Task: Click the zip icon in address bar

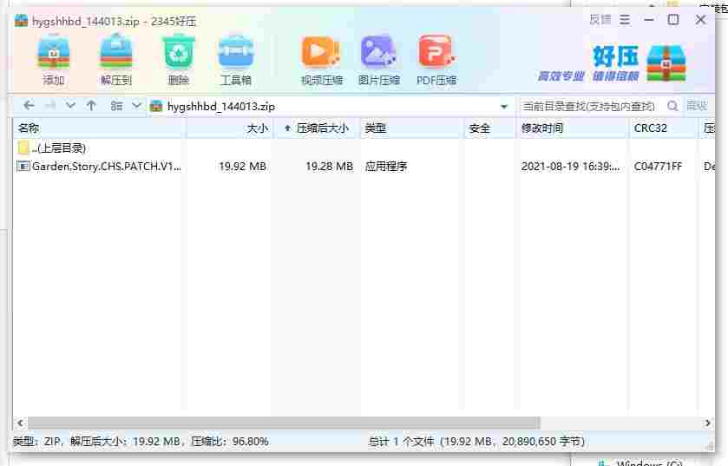Action: pos(156,106)
